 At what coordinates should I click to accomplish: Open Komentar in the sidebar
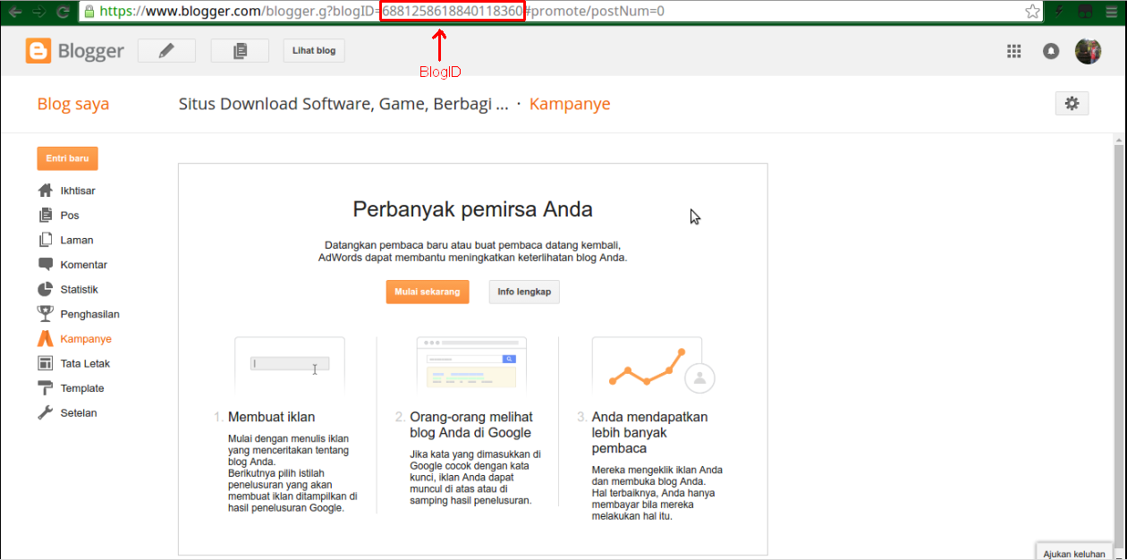coord(84,265)
